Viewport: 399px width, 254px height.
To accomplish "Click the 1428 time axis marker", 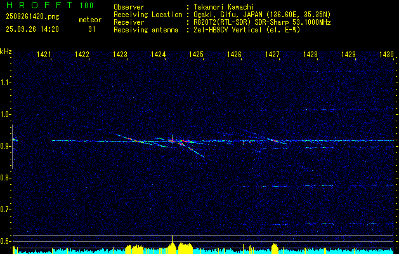I will coord(310,55).
